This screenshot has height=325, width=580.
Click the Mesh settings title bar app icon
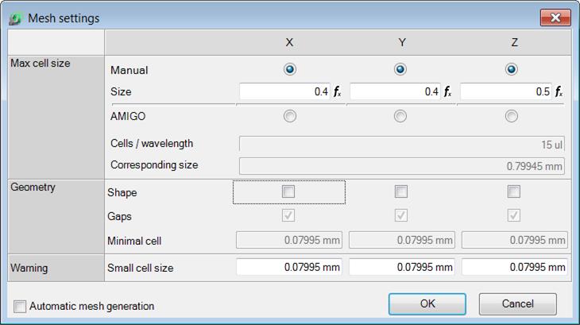coord(16,18)
